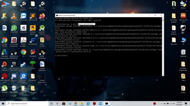The image size is (190, 106).
Task: Open the Unity assets folder
Action: 33,89
